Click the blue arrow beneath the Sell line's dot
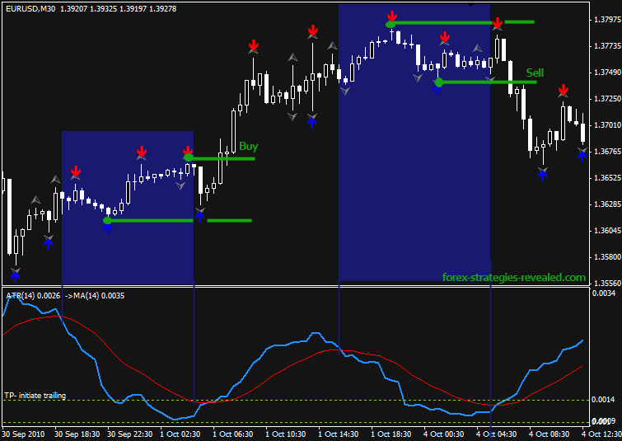The height and width of the screenshot is (441, 622). [x=437, y=90]
